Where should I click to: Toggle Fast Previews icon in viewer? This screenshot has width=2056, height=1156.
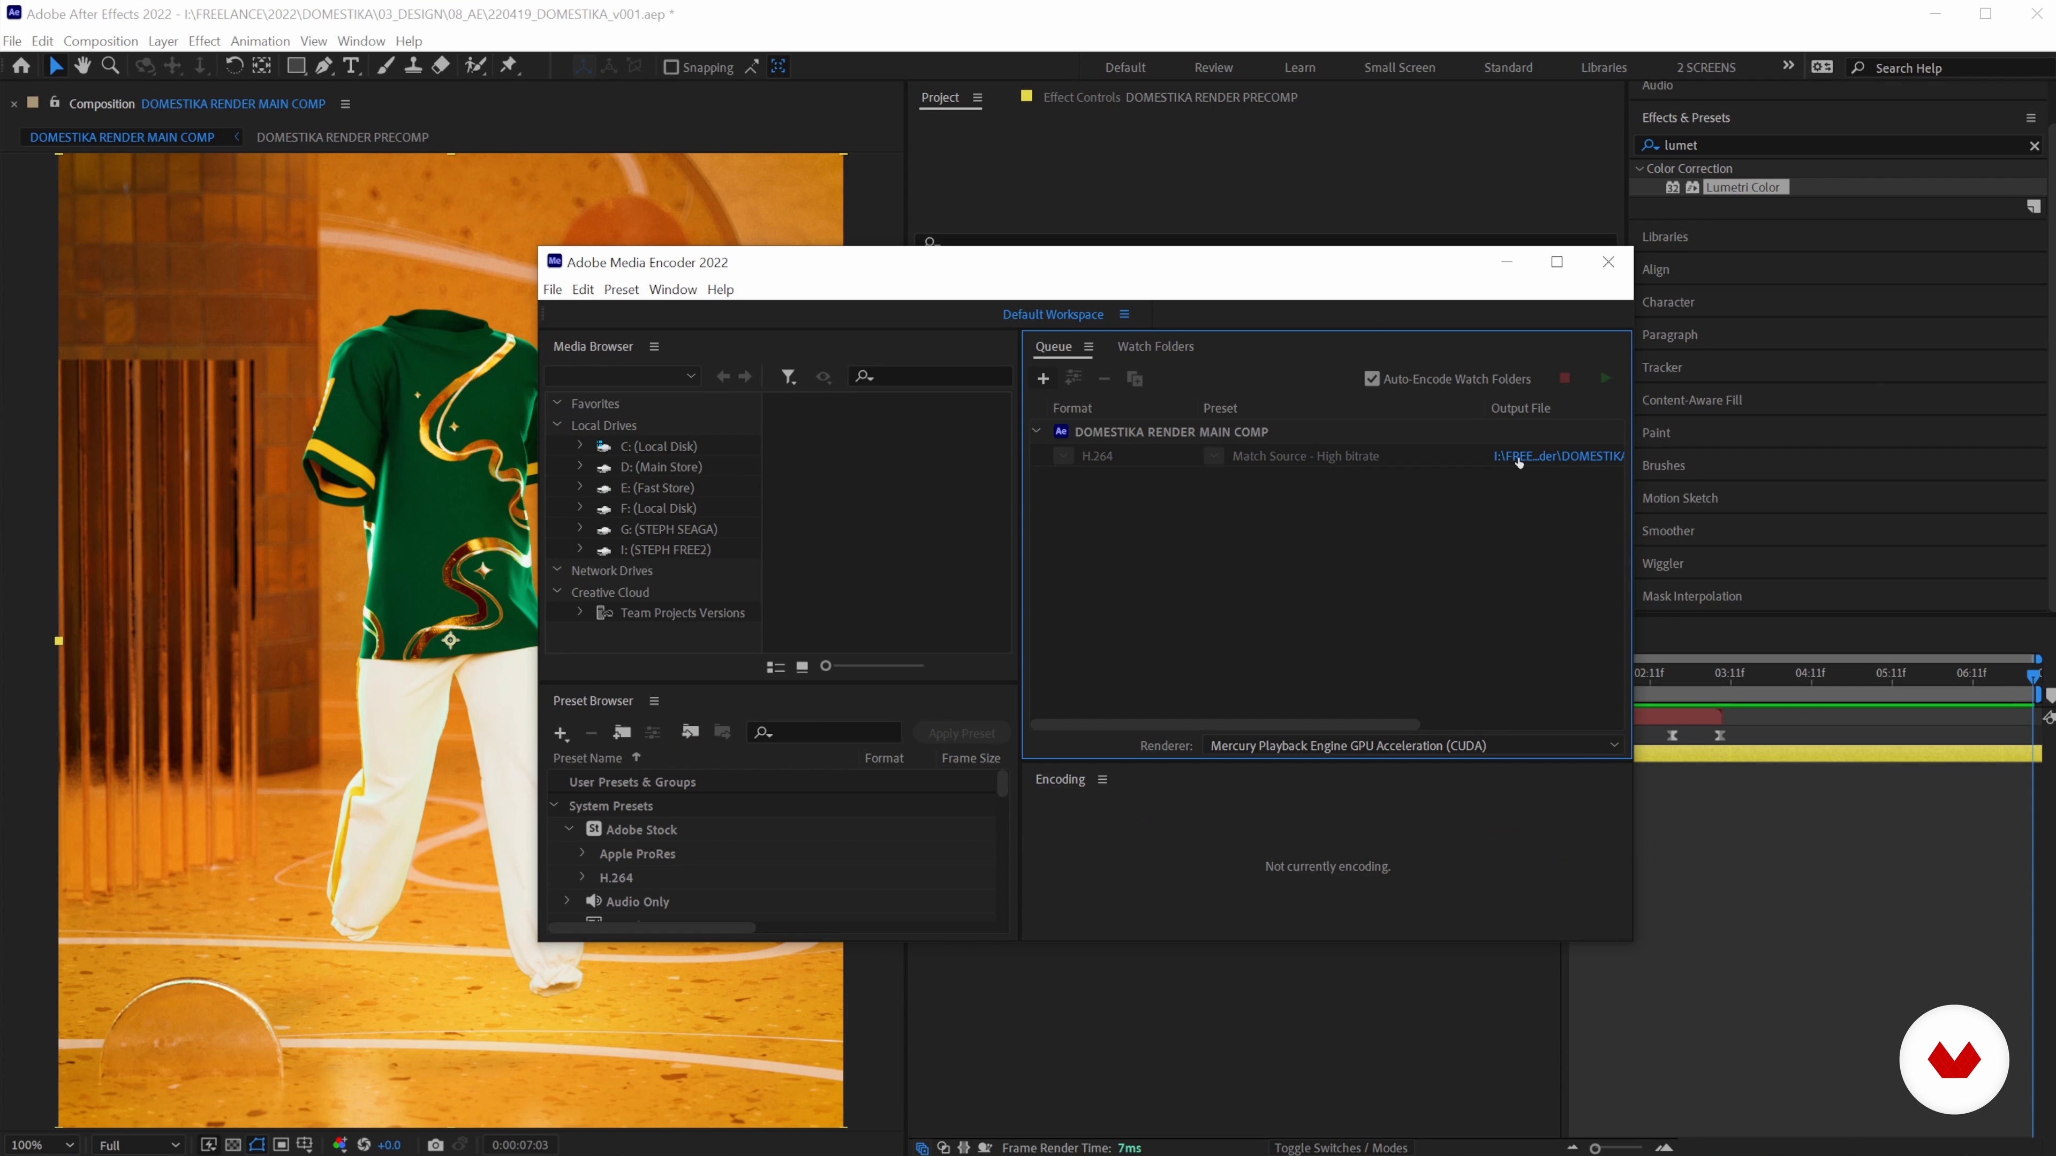pyautogui.click(x=209, y=1145)
